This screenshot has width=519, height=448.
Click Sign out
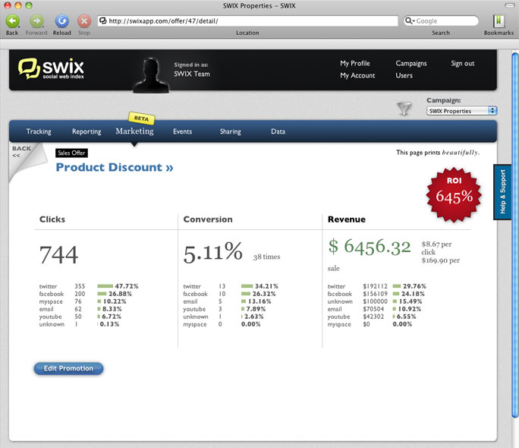(x=462, y=63)
